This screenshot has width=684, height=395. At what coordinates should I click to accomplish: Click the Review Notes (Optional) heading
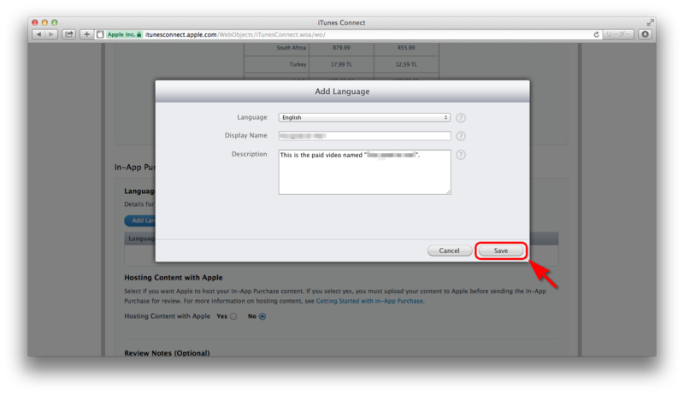click(x=167, y=353)
